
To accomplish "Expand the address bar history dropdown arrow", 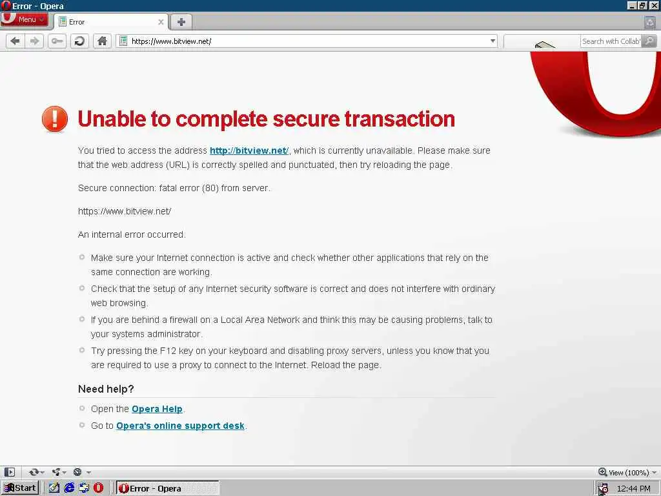I will (493, 41).
